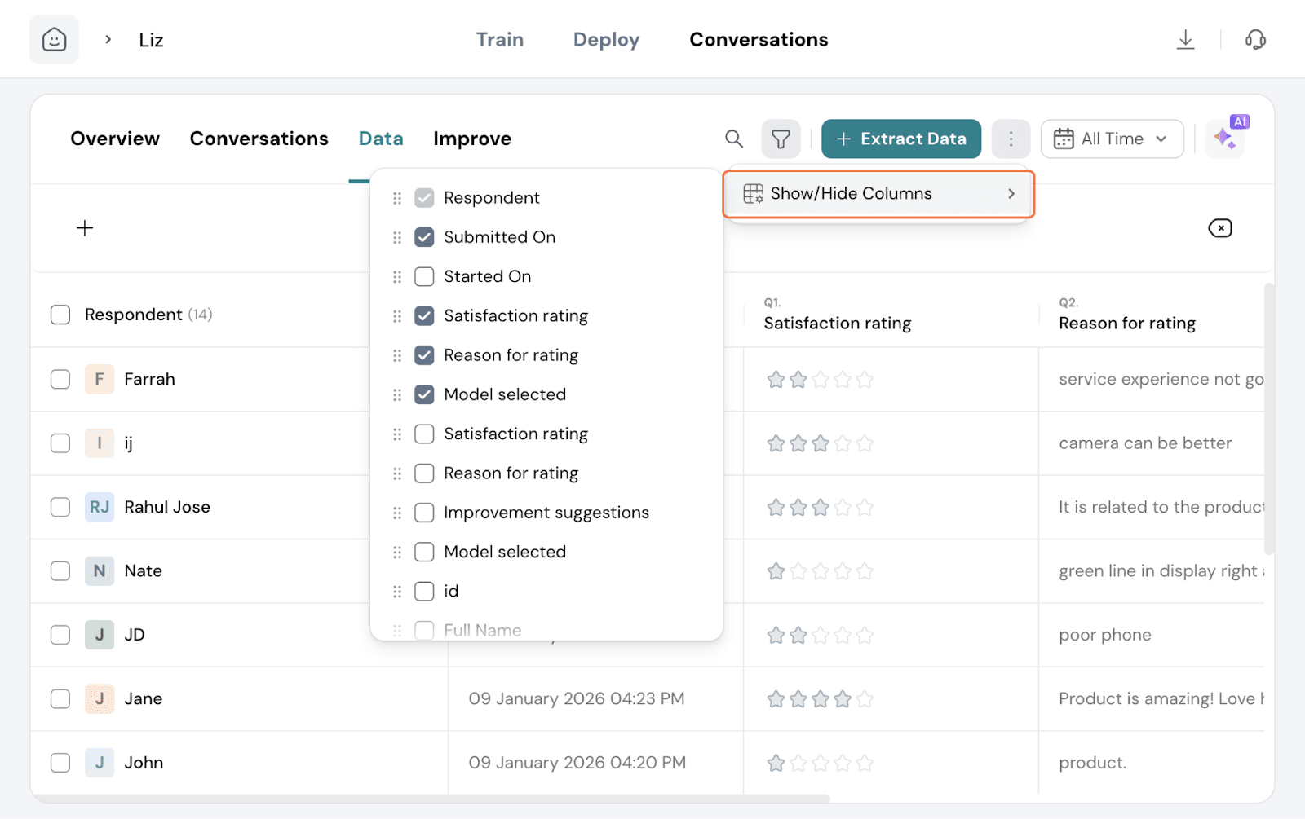The width and height of the screenshot is (1305, 819).
Task: Click the clear backspace icon
Action: tap(1219, 228)
